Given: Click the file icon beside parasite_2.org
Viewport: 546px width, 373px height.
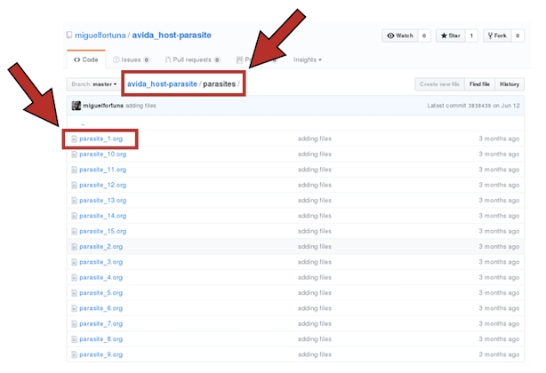Looking at the screenshot, I should click(74, 247).
